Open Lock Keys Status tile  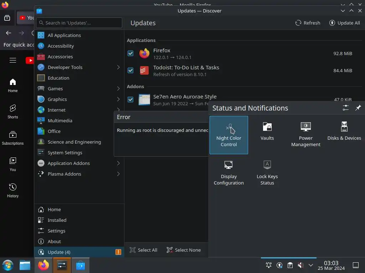coord(267,173)
